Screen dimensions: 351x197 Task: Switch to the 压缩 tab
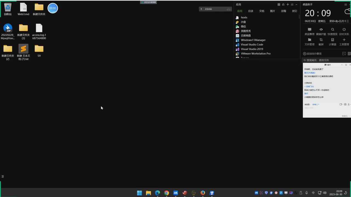[x=284, y=11]
